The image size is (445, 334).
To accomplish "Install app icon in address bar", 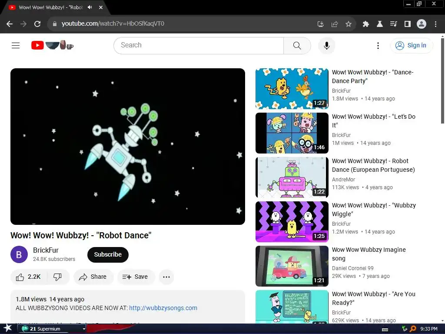I will (x=321, y=24).
